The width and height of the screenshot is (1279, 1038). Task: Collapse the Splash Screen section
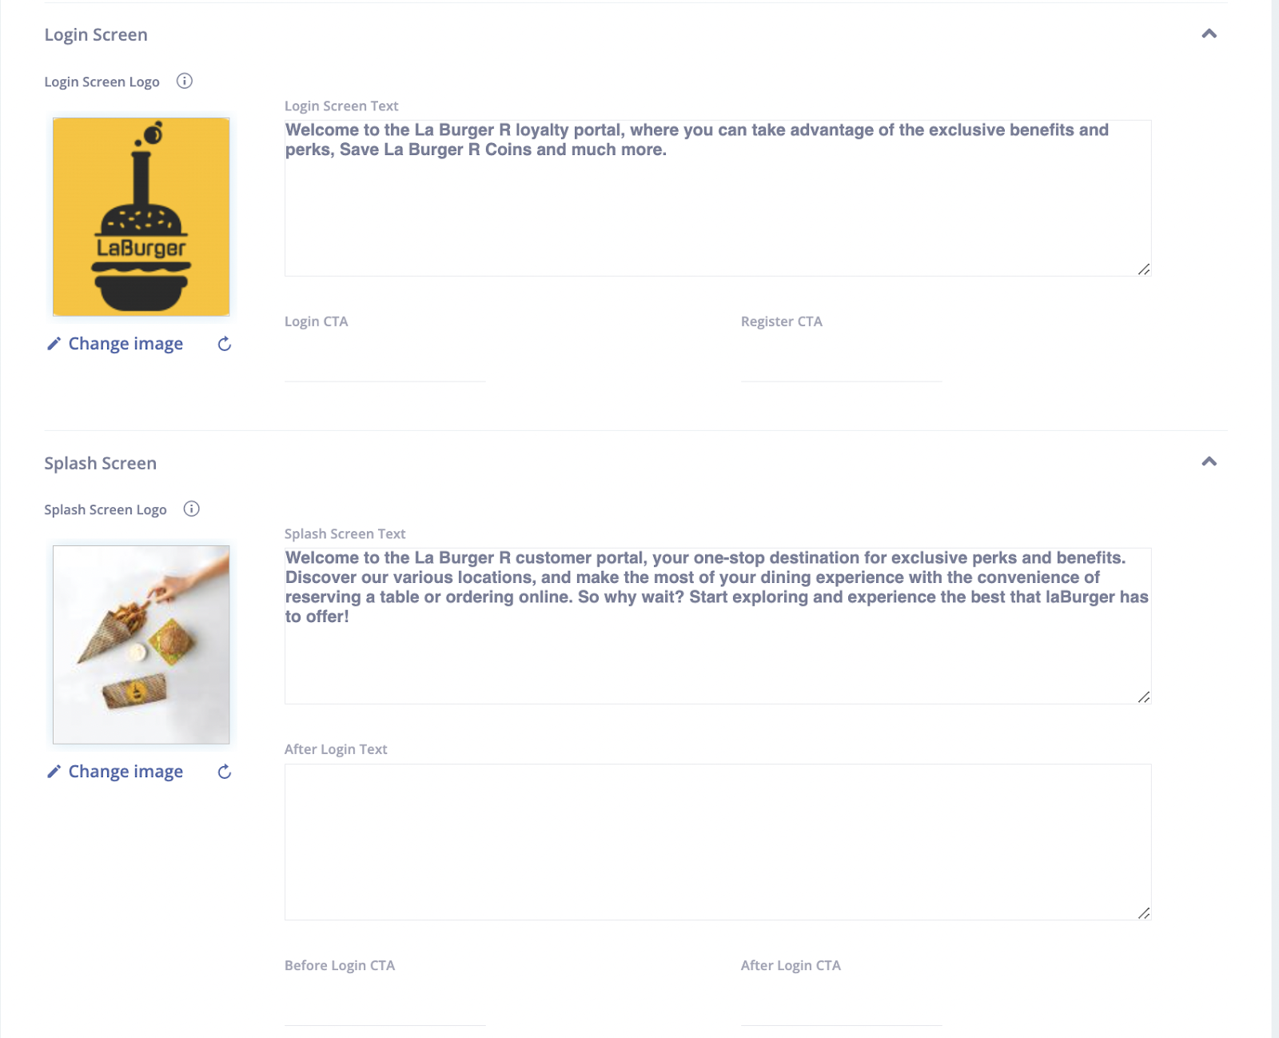pyautogui.click(x=1209, y=461)
